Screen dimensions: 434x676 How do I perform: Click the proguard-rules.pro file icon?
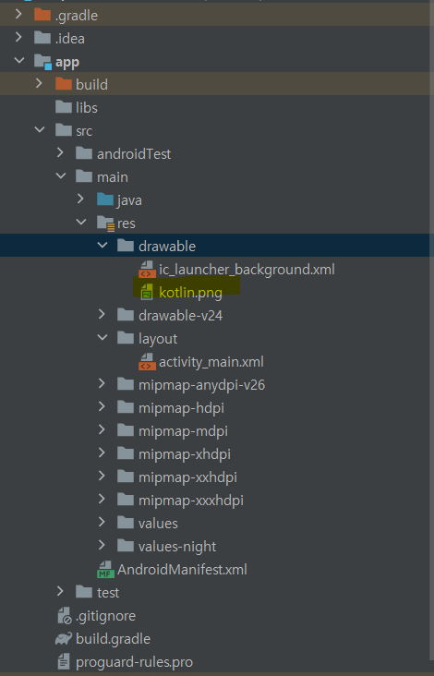pos(64,661)
